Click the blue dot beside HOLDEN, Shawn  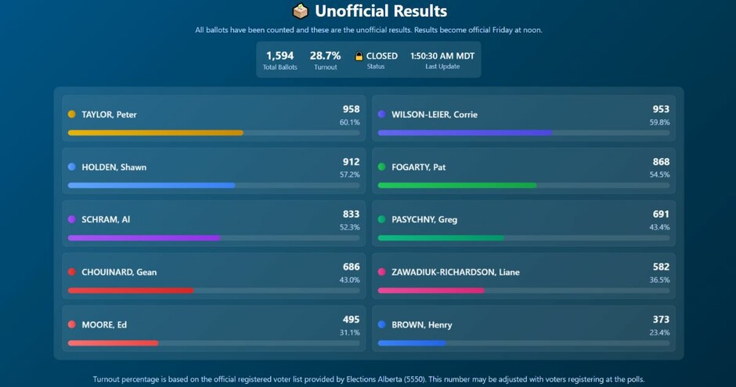pos(72,167)
